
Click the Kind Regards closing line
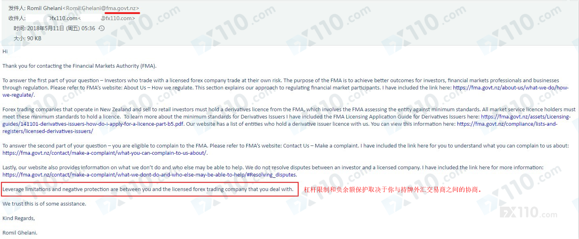tap(19, 218)
